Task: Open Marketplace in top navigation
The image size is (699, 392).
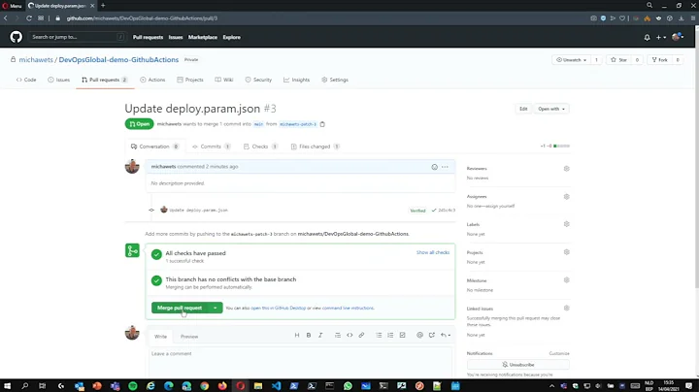Action: pos(203,38)
